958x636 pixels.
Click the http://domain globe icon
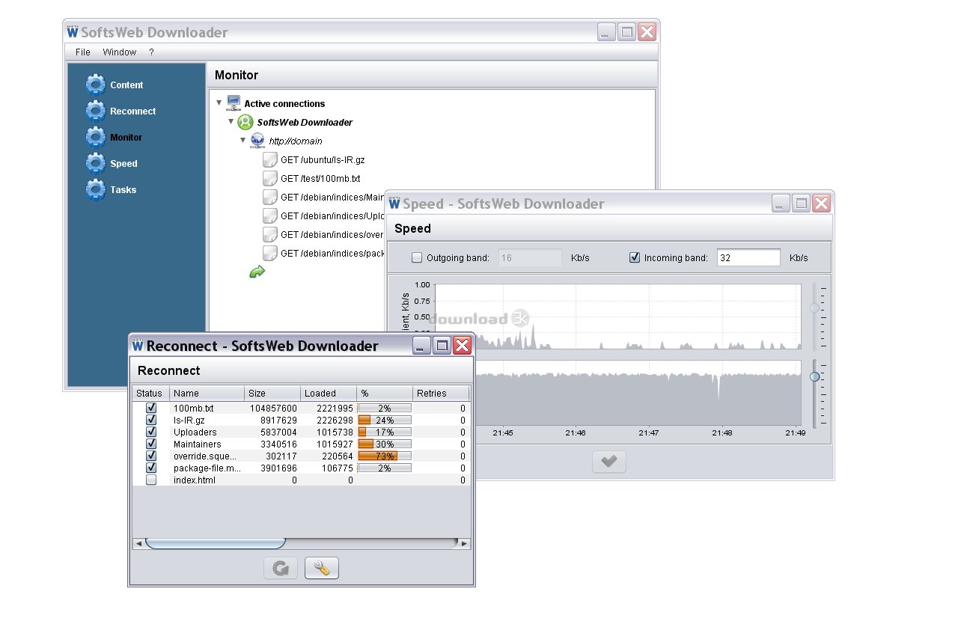pos(257,141)
